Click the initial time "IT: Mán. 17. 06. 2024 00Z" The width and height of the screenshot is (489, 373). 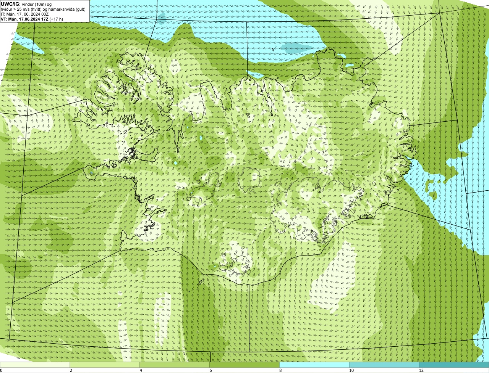coord(25,14)
